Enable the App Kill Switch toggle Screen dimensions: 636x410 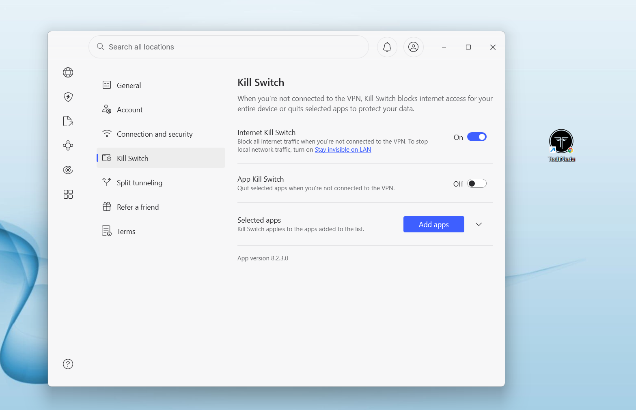[x=476, y=184]
